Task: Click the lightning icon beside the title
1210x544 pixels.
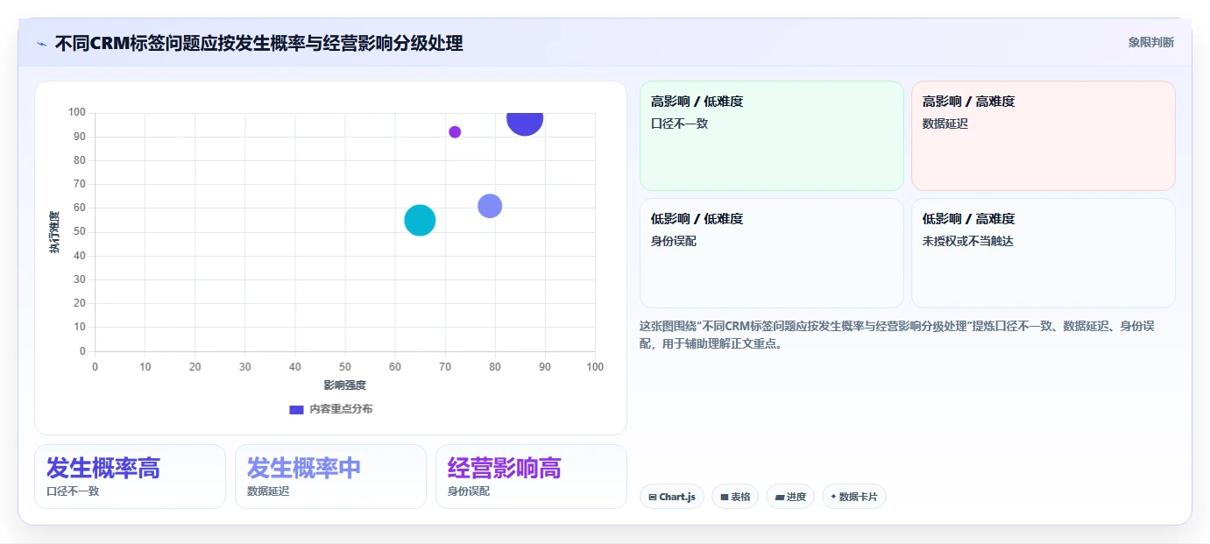Action: 41,44
